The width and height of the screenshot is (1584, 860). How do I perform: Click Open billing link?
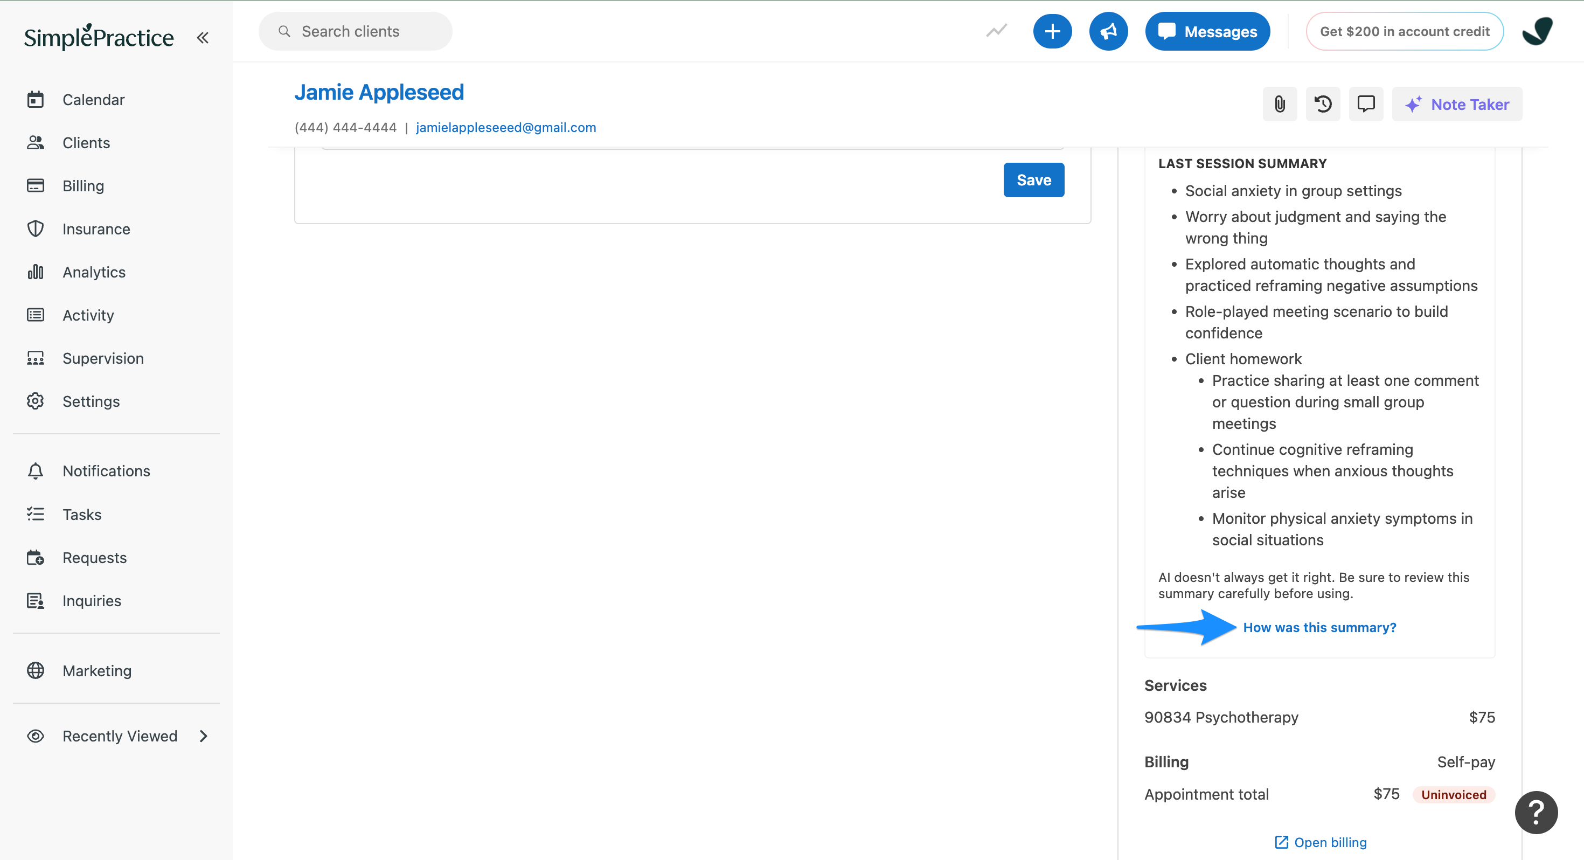[1320, 842]
